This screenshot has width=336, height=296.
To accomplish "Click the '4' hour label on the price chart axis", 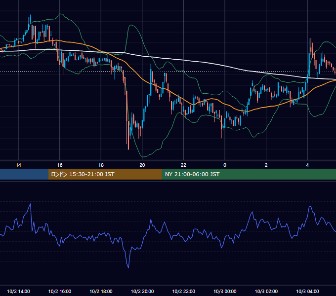I will tap(307, 165).
